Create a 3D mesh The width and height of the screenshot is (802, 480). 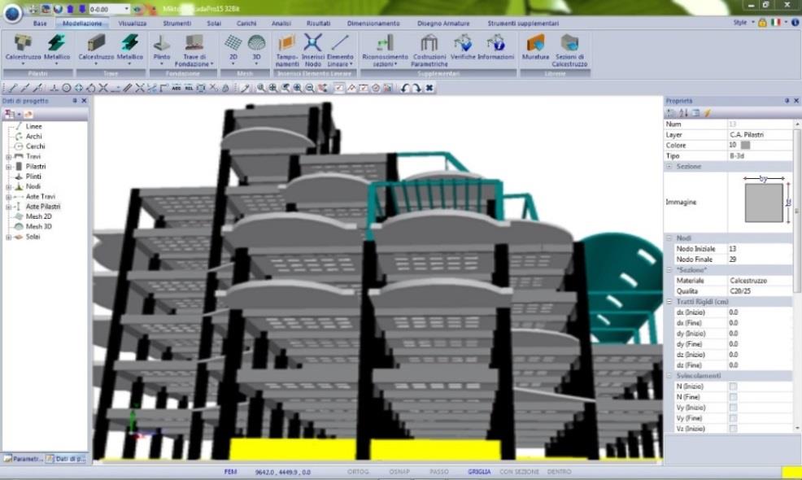pyautogui.click(x=256, y=49)
